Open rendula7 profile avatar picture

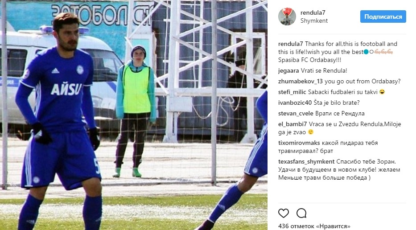coord(287,16)
